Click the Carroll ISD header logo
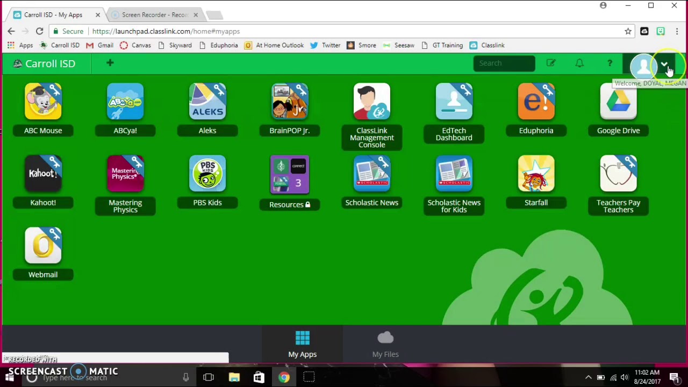This screenshot has width=688, height=387. click(x=45, y=63)
